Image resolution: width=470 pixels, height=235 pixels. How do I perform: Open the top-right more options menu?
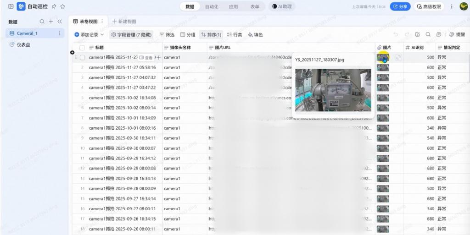point(452,6)
